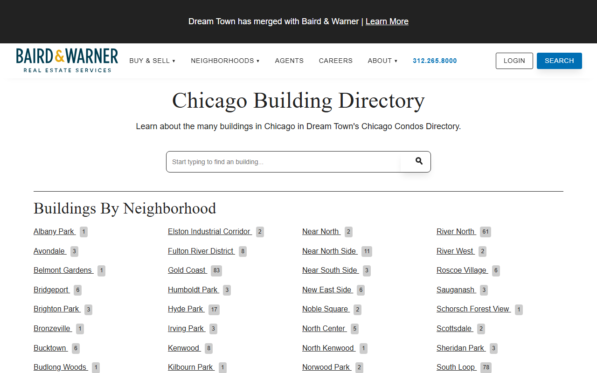
Task: Open Brighton Park neighborhood
Action: (x=57, y=309)
